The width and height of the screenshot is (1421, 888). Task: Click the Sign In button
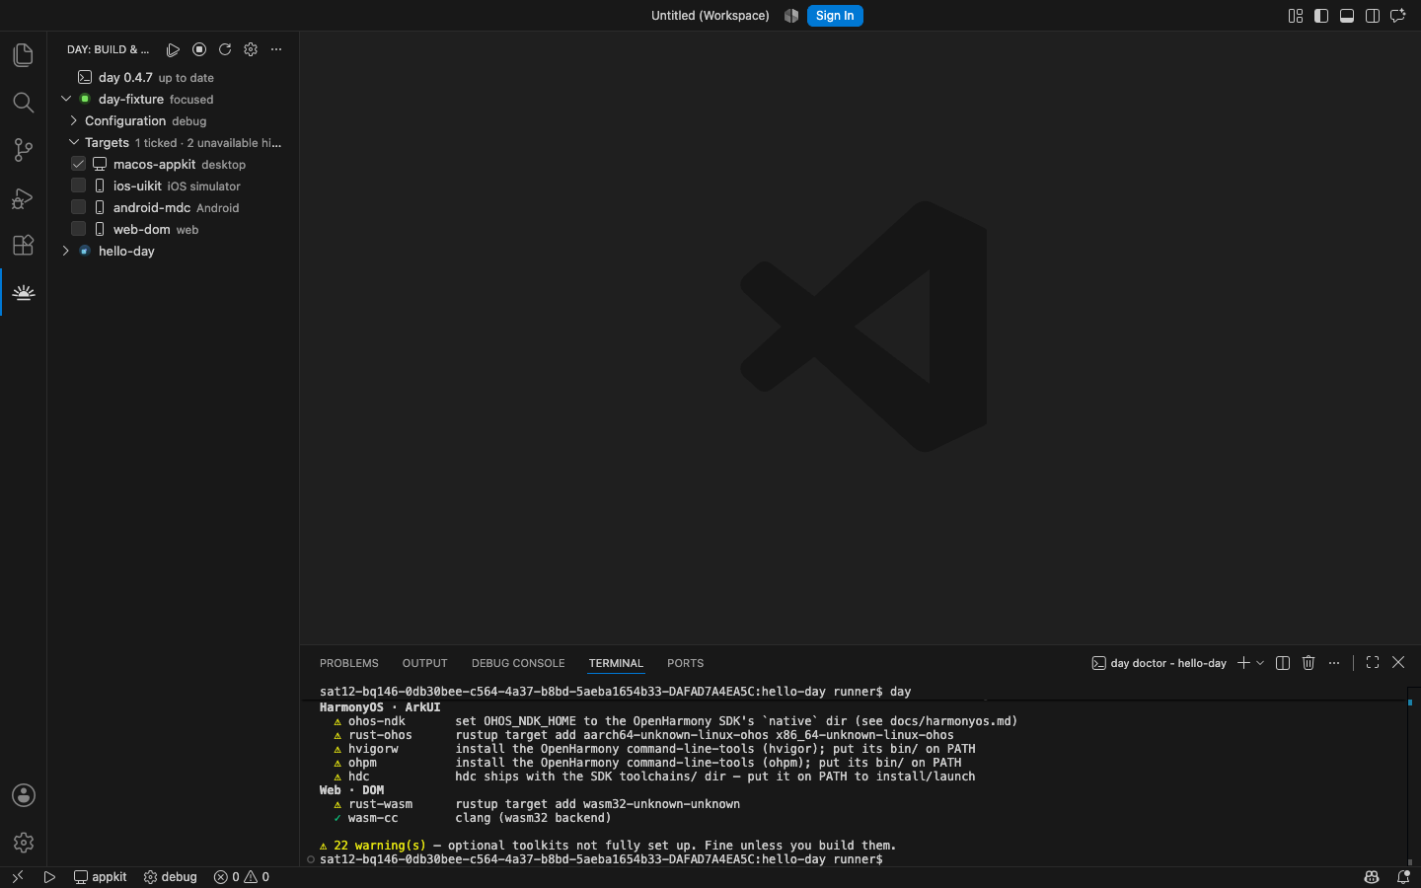[x=835, y=16]
